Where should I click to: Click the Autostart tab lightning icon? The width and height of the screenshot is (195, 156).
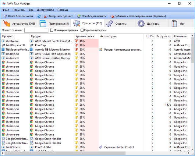coord(7,23)
